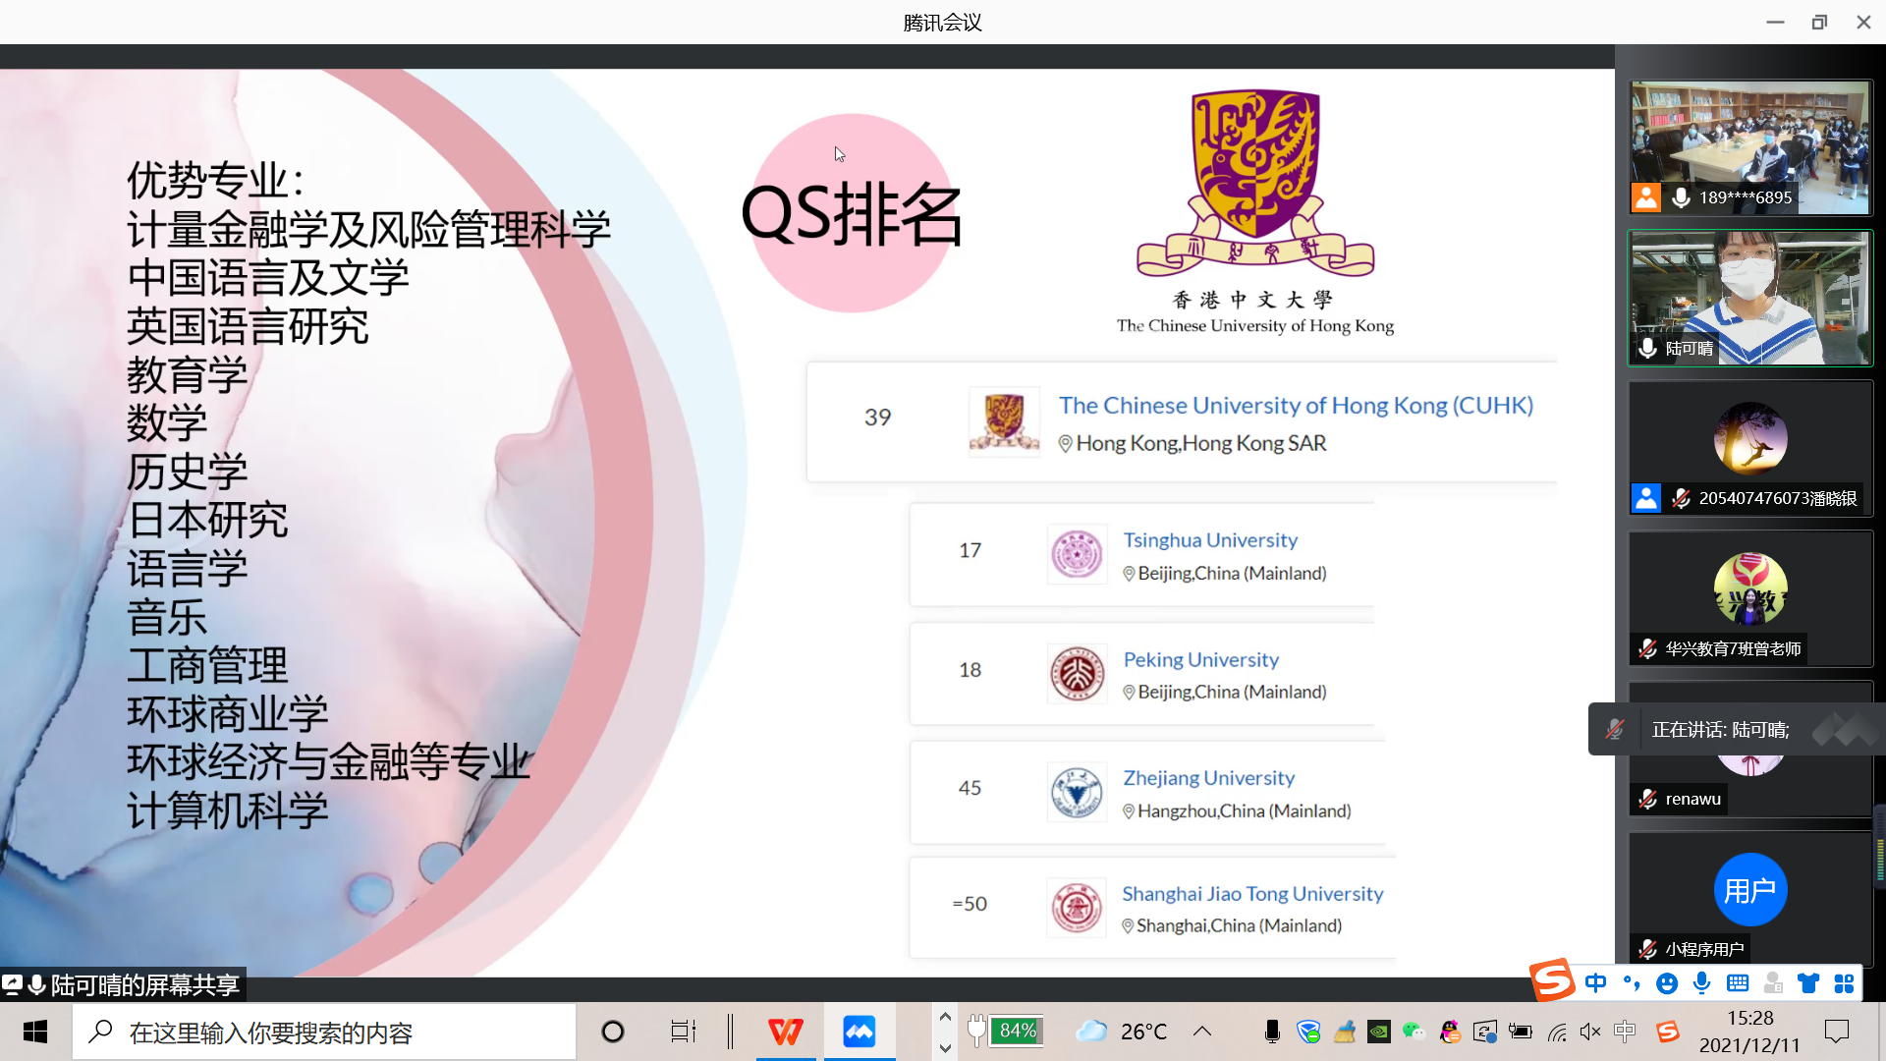1886x1061 pixels.
Task: Restore down the 腾讯会议 window
Action: click(x=1819, y=22)
